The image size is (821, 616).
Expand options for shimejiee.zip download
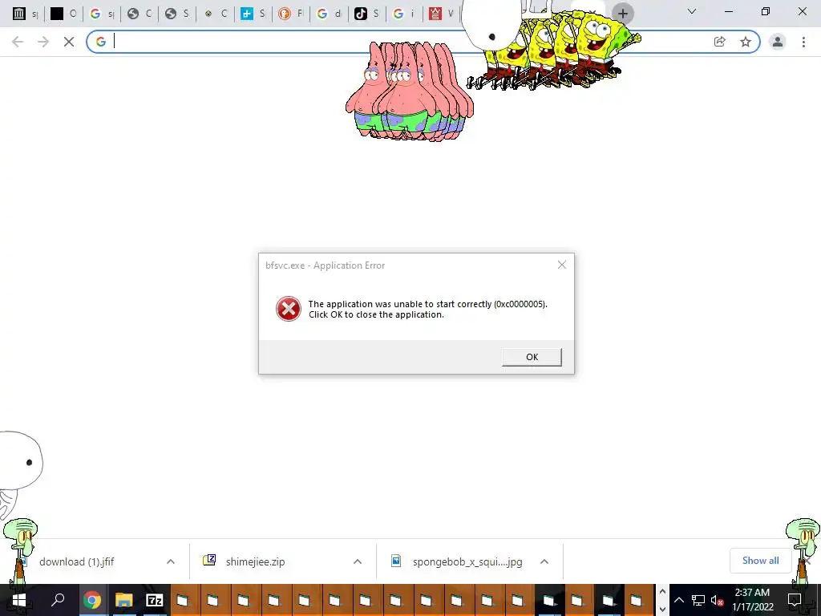358,561
